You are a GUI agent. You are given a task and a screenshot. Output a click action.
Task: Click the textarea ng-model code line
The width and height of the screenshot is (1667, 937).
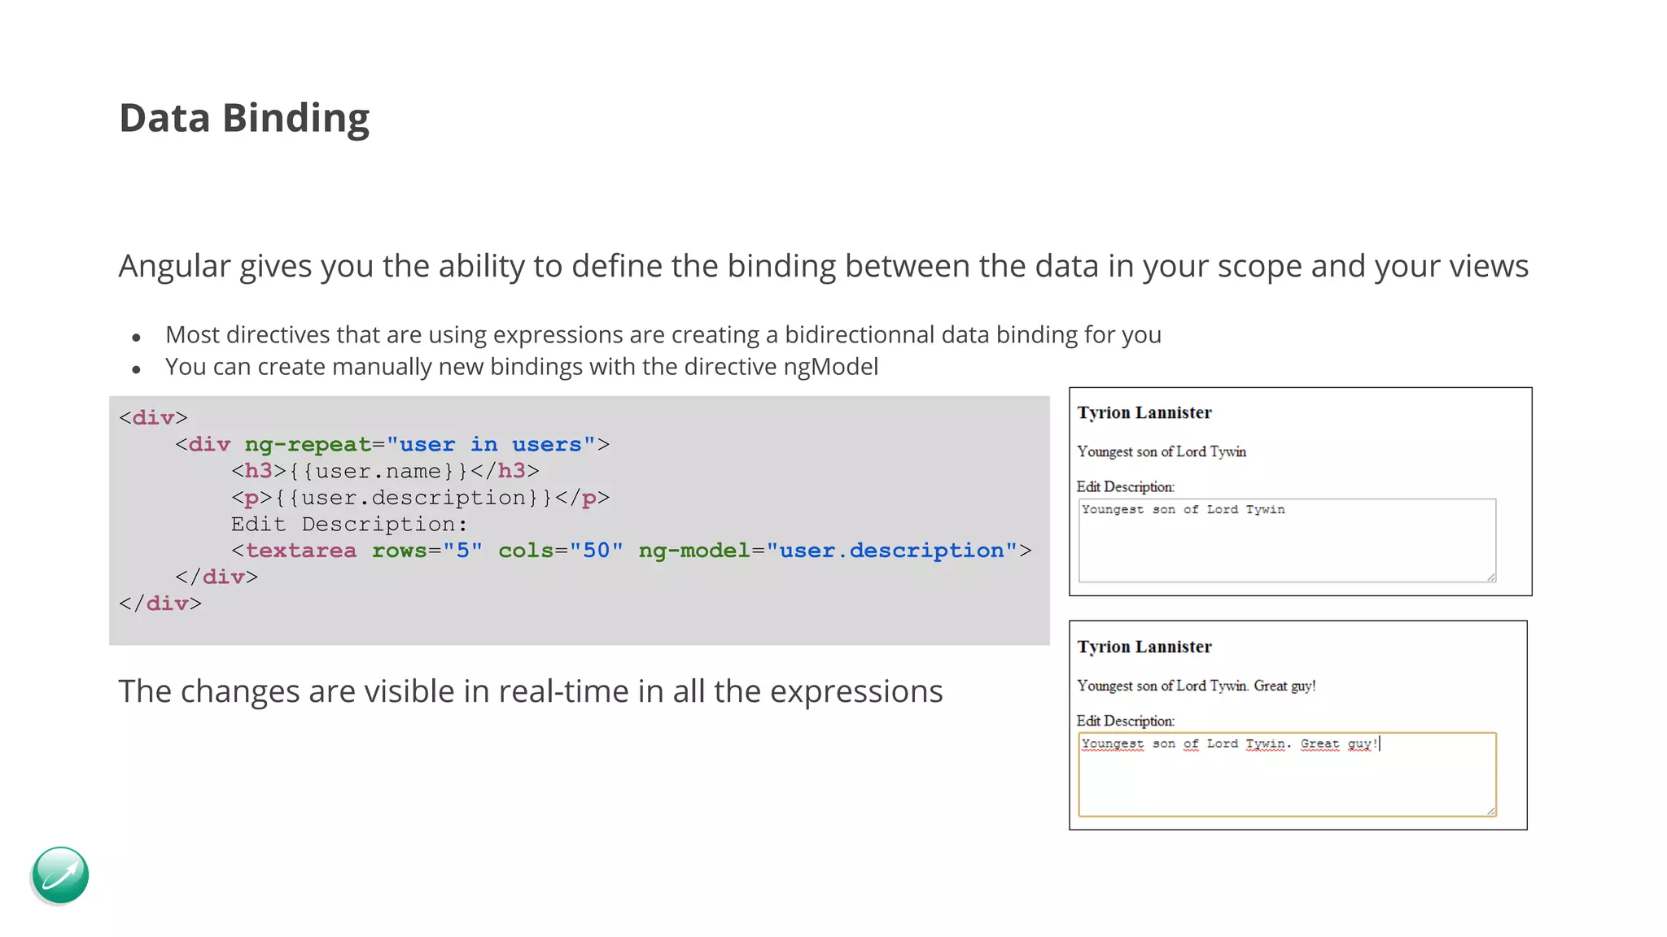click(x=632, y=551)
